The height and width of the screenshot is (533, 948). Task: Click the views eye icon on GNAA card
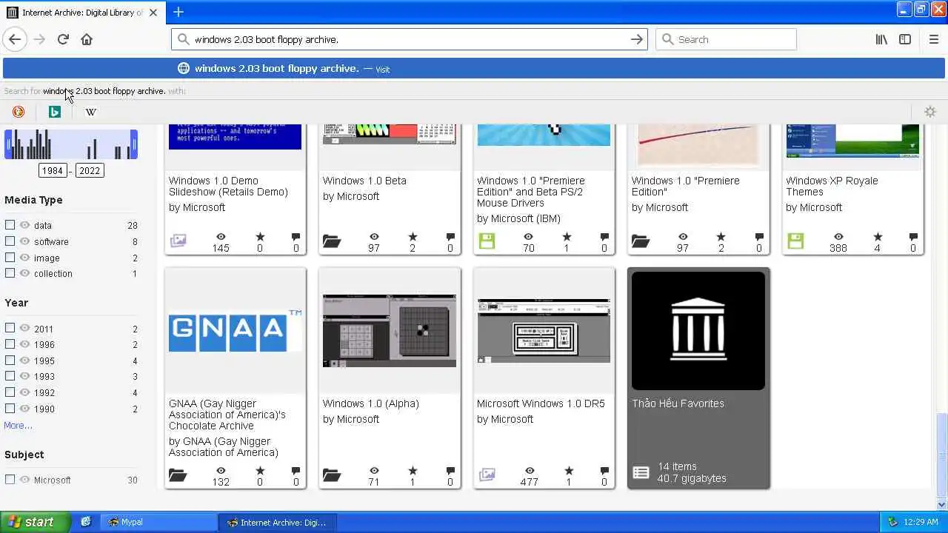[221, 471]
